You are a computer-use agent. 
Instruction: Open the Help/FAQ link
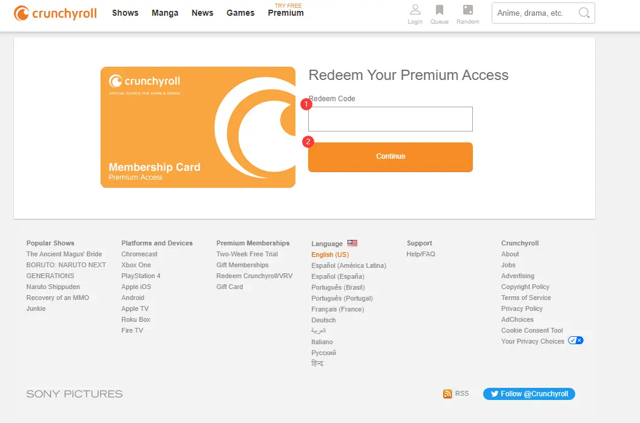click(x=421, y=253)
